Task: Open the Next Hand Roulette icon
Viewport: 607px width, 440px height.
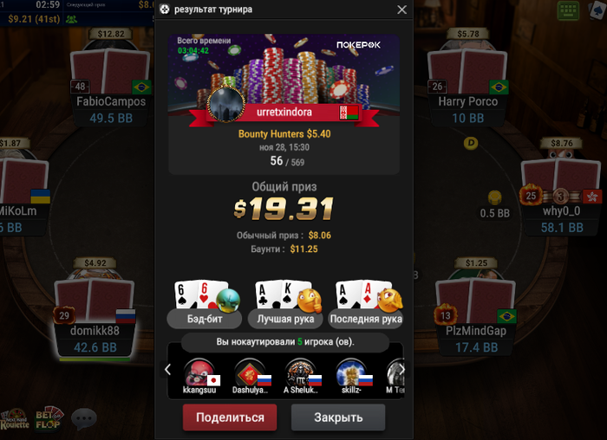Action: click(15, 419)
